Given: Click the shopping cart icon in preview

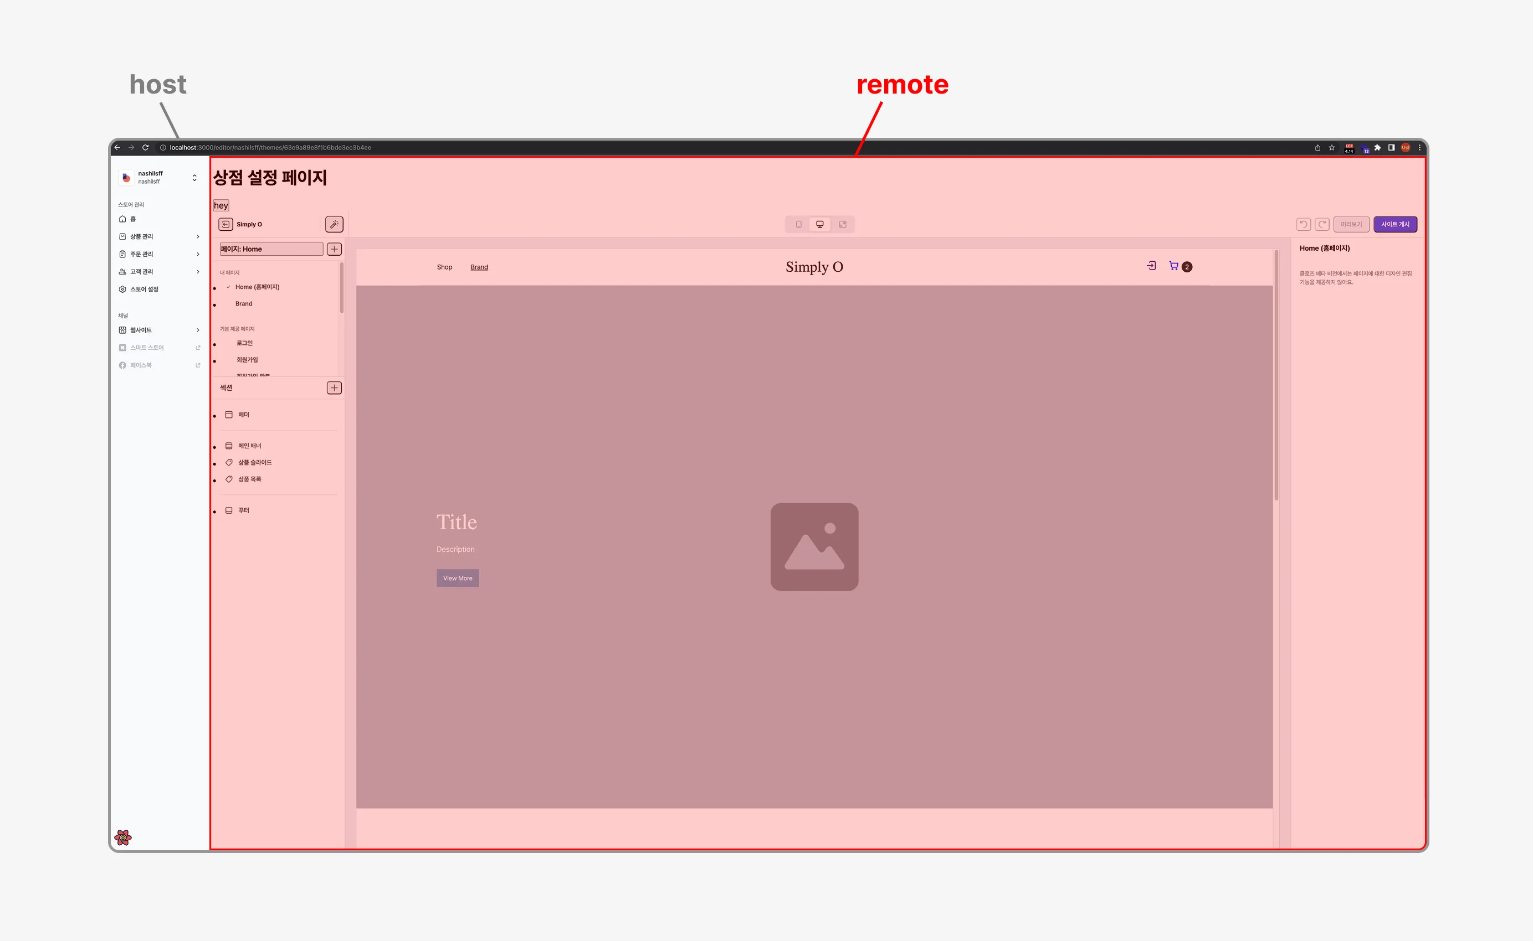Looking at the screenshot, I should coord(1173,266).
